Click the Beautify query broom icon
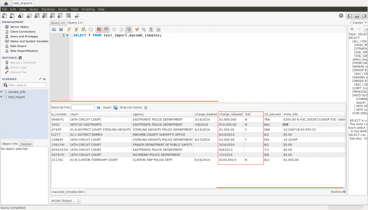368x210 pixels. coord(136,29)
